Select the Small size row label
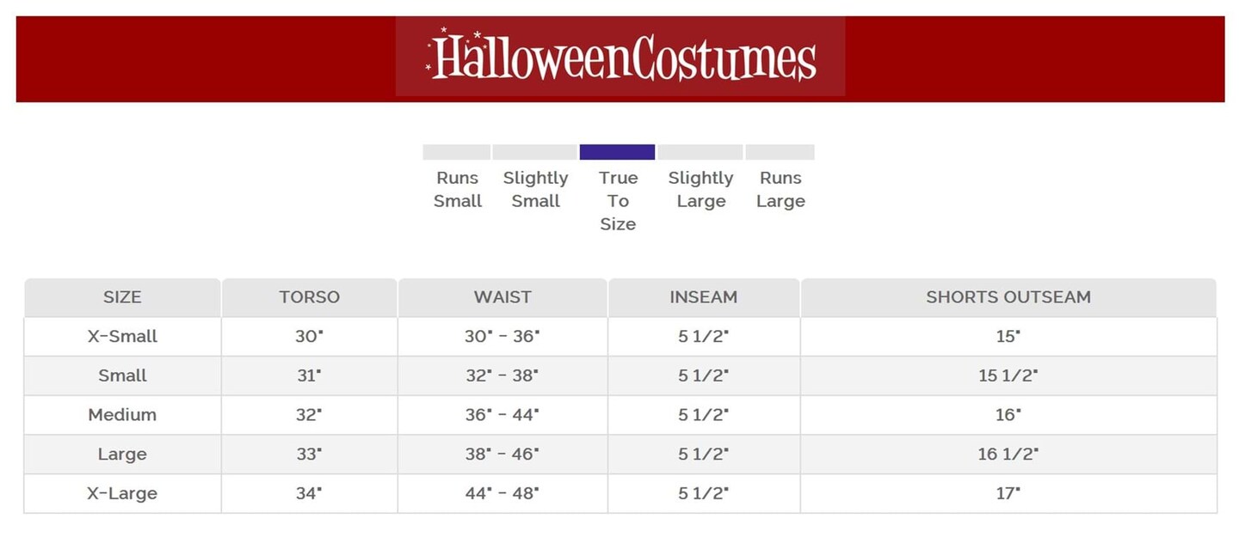The width and height of the screenshot is (1239, 537). coord(122,375)
